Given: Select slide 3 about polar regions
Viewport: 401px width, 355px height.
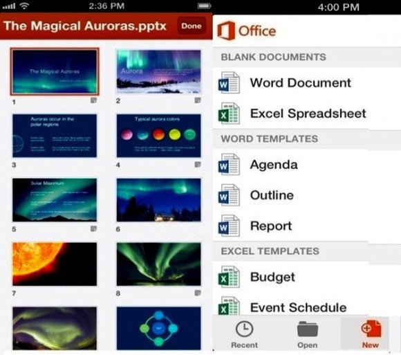Looking at the screenshot, I should coord(55,136).
